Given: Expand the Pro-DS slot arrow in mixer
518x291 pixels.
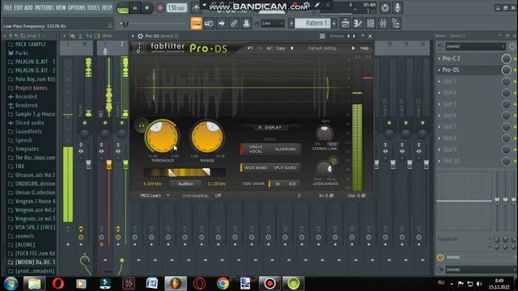Looking at the screenshot, I should [439, 70].
